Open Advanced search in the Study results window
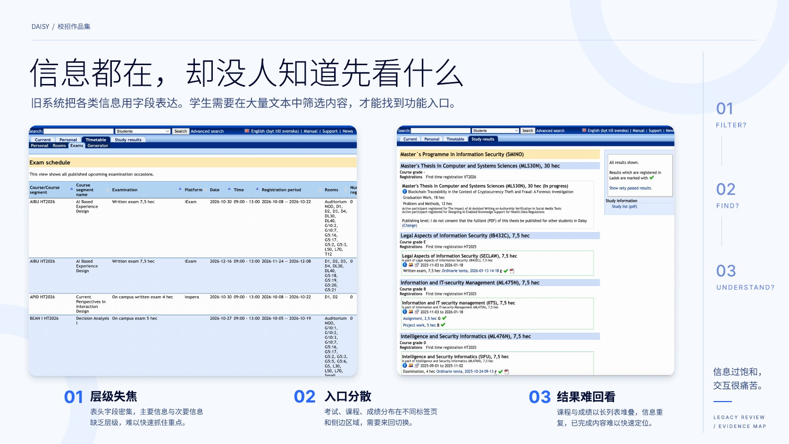789x444 pixels. (x=550, y=130)
